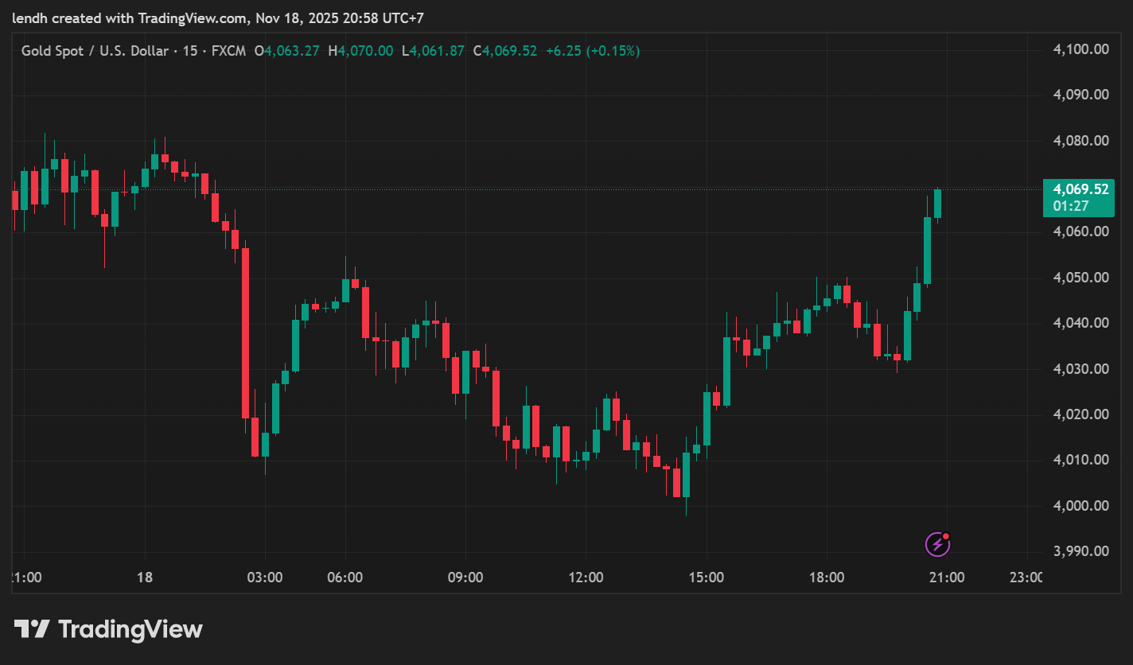Image resolution: width=1133 pixels, height=665 pixels.
Task: Click the latest green candle at the current price
Action: [938, 204]
